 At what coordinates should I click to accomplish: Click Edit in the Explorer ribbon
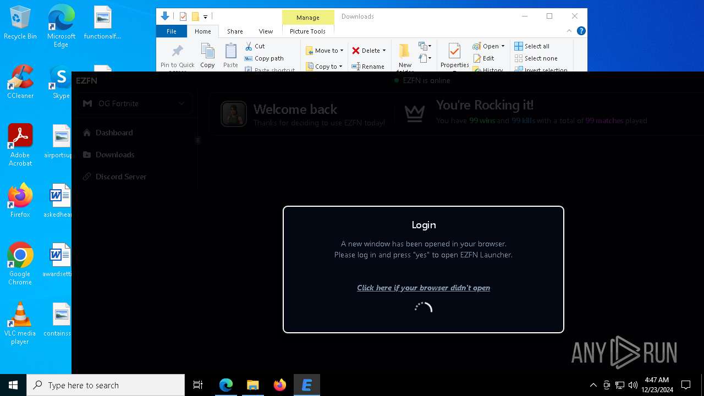click(x=483, y=58)
